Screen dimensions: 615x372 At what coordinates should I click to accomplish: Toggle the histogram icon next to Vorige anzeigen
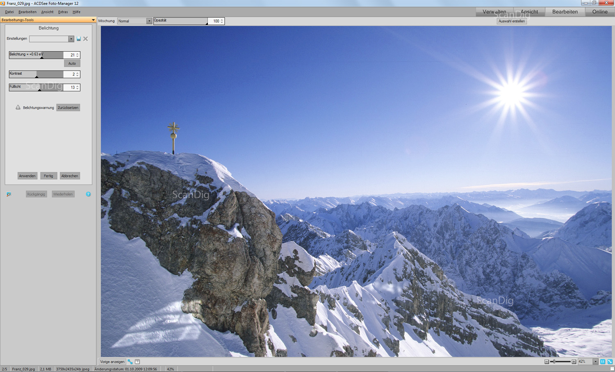click(x=137, y=362)
